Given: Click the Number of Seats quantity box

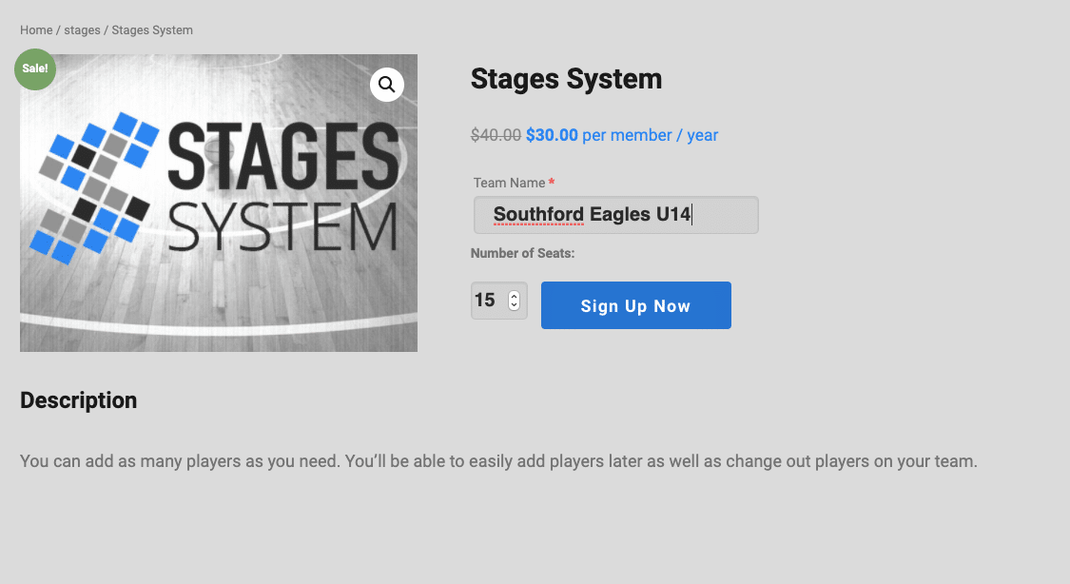Looking at the screenshot, I should coord(498,301).
